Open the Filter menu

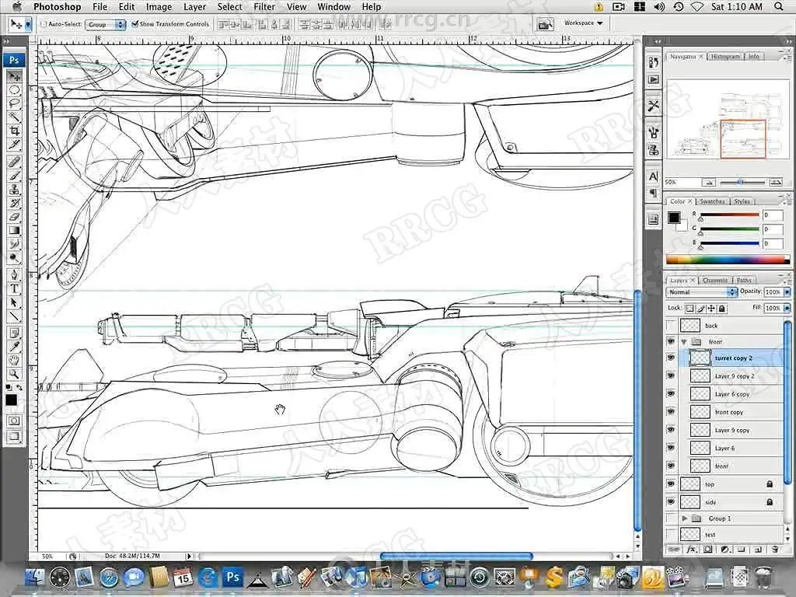264,7
